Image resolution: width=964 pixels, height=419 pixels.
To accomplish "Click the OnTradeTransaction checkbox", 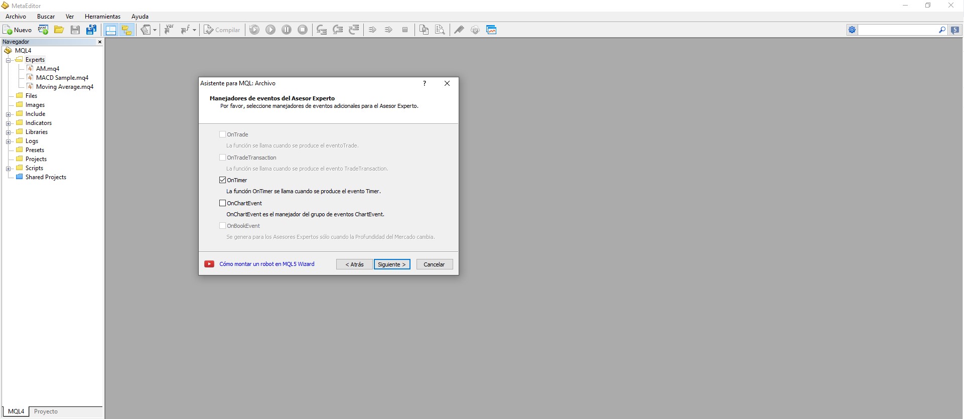I will [222, 158].
